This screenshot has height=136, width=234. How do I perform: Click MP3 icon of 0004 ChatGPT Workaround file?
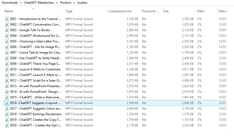7,36
